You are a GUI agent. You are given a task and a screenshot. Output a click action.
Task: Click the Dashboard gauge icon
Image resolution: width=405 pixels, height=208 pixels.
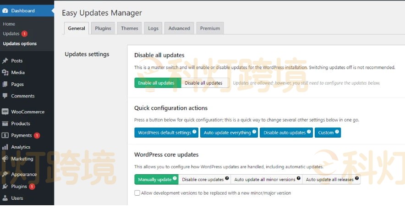(x=5, y=11)
